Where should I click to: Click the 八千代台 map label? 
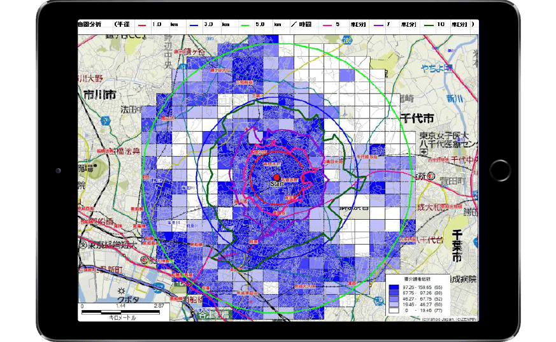pos(429,240)
